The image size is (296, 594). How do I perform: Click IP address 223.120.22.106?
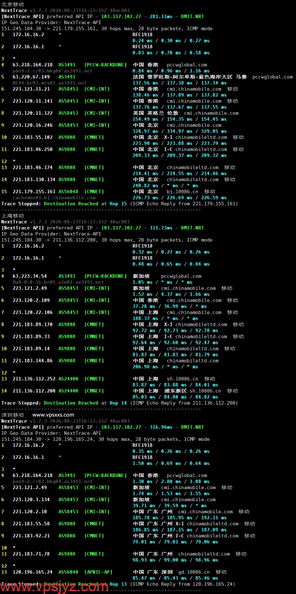click(x=32, y=312)
